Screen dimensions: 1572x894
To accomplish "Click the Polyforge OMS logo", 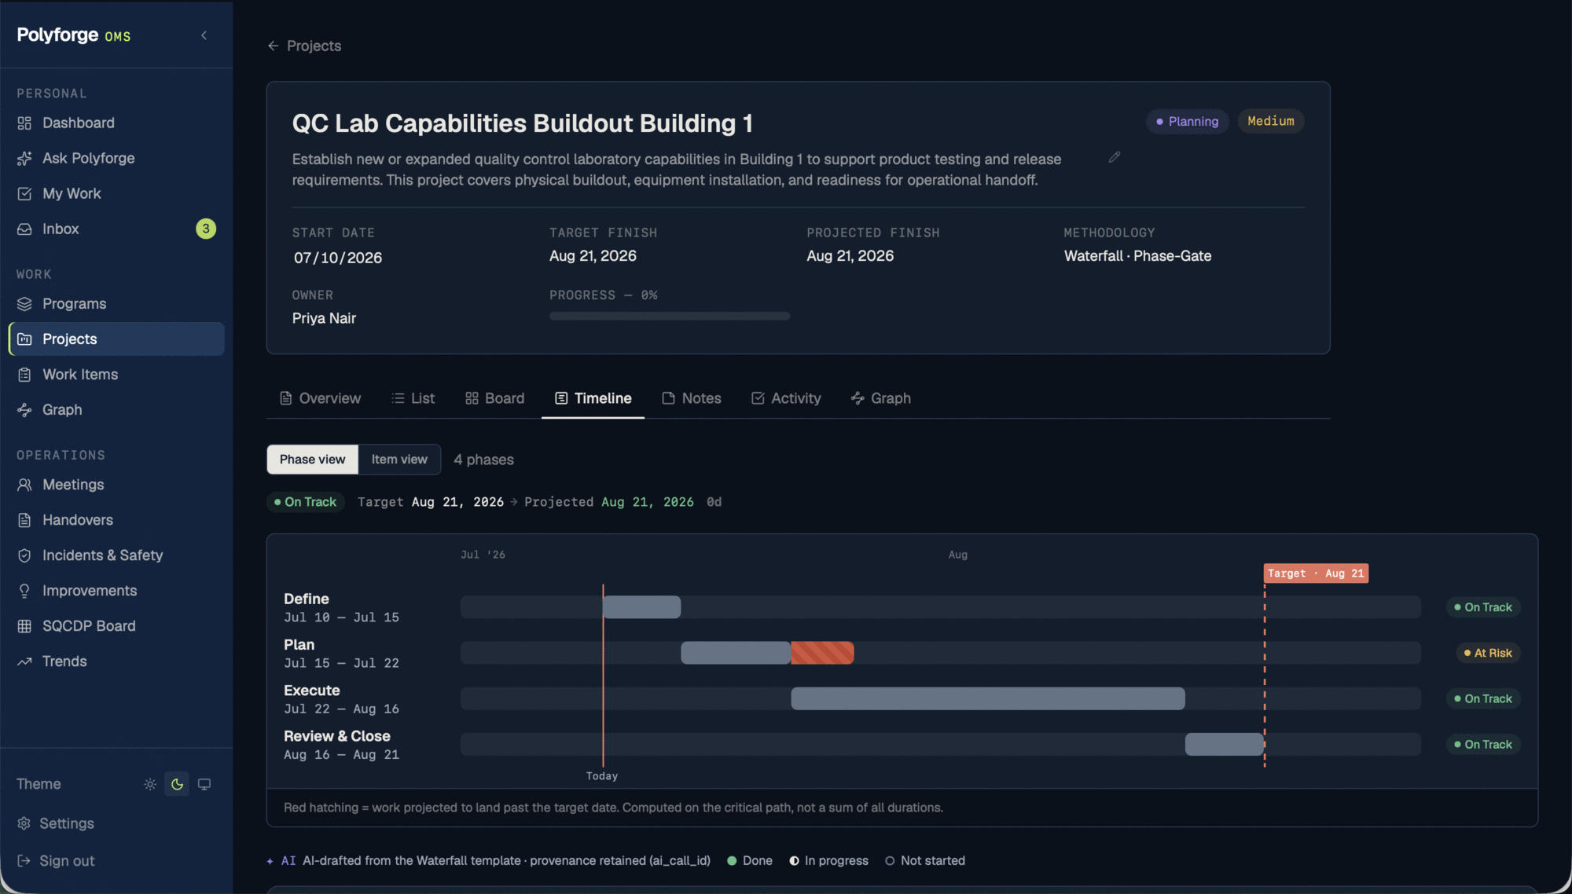I will coord(74,35).
